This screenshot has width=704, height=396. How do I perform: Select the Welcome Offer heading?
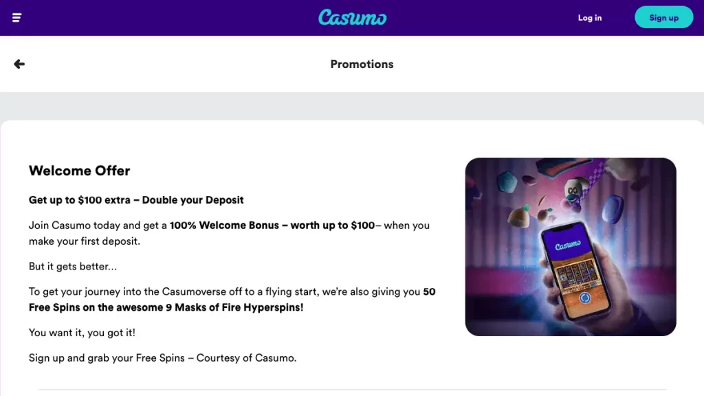coord(79,170)
